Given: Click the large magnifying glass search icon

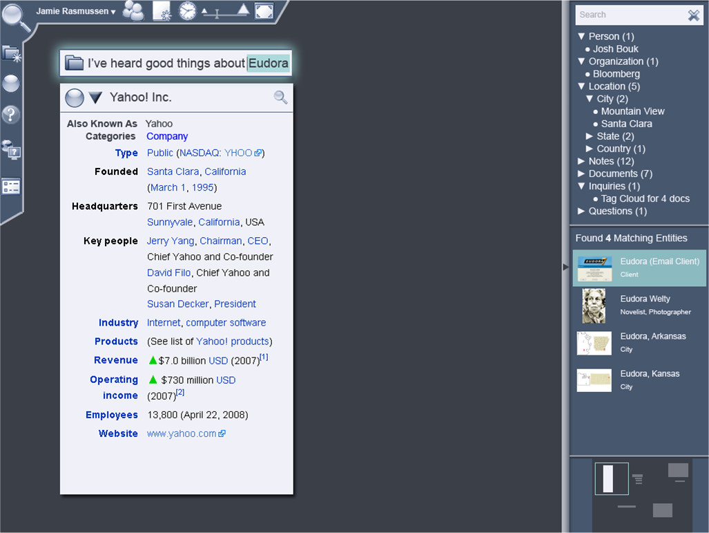Looking at the screenshot, I should click(x=15, y=17).
